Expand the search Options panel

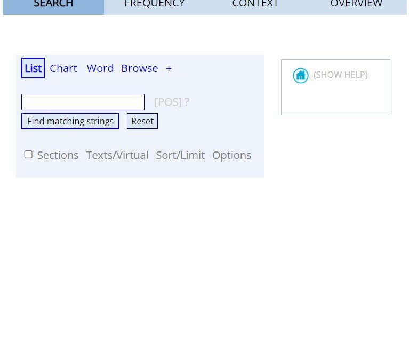pyautogui.click(x=232, y=156)
